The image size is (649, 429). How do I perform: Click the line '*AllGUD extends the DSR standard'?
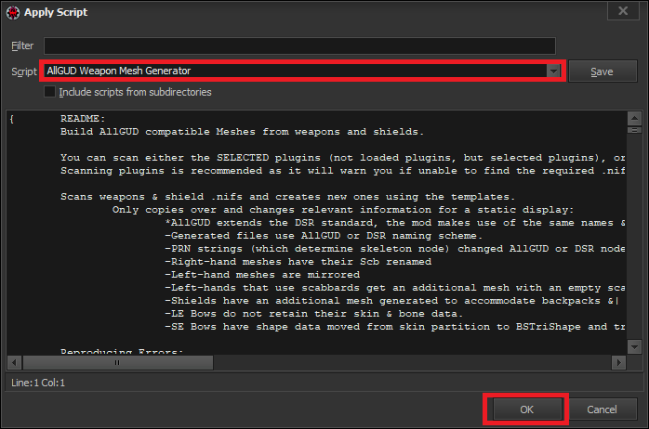[x=395, y=223]
